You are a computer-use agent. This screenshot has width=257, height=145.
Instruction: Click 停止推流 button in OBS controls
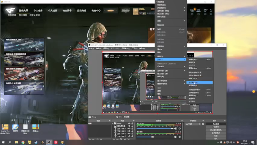pos(216,124)
